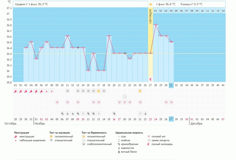
Task: Select phase 2 day 01 in header
Action: [x=156, y=11]
